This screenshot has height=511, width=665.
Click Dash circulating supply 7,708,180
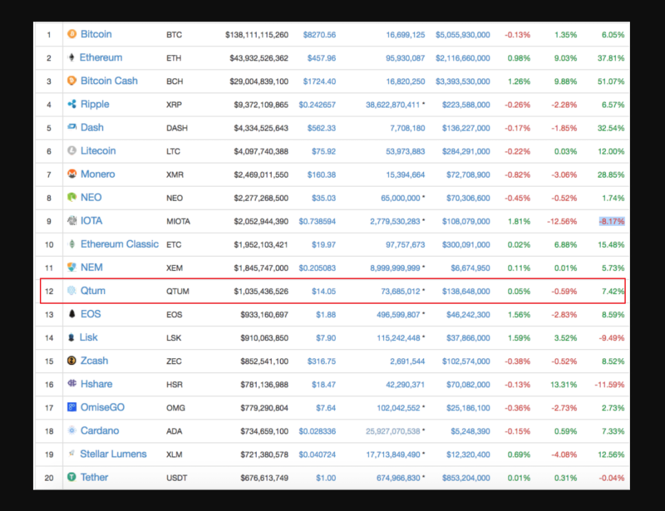(408, 128)
